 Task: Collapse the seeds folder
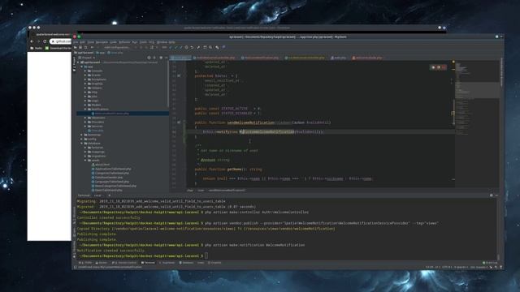click(85, 161)
